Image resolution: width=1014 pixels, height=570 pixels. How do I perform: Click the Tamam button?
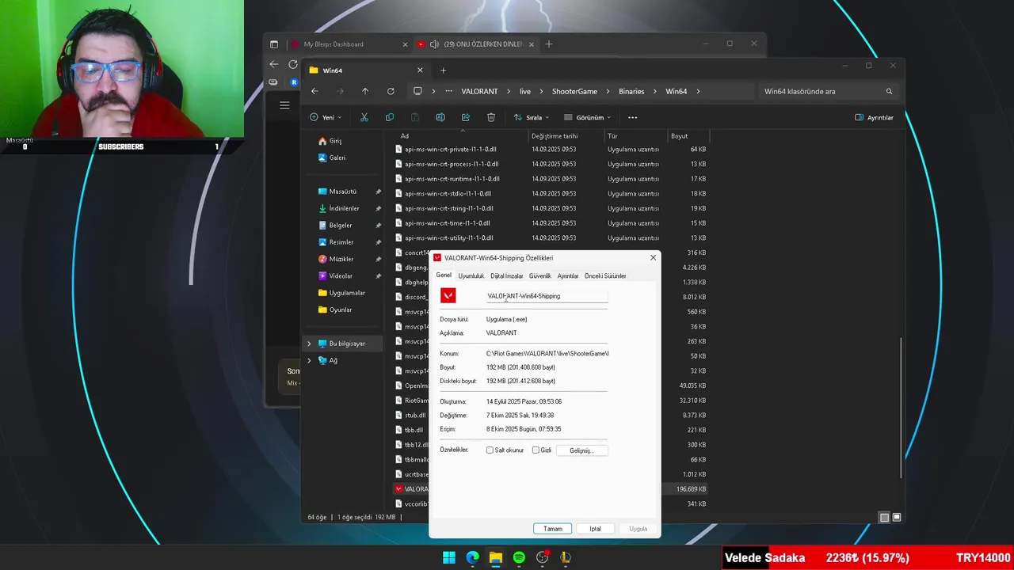pyautogui.click(x=553, y=529)
